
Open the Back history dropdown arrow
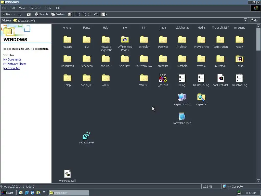click(15, 14)
